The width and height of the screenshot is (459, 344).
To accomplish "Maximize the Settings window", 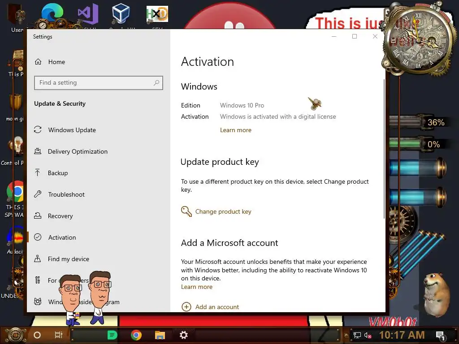I will tap(355, 36).
